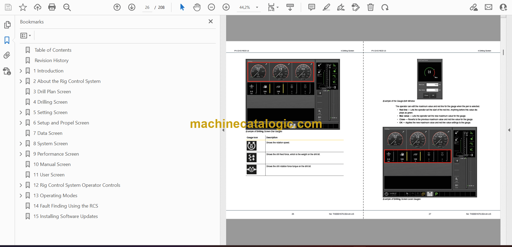Select the Highlight text tool

(x=326, y=7)
